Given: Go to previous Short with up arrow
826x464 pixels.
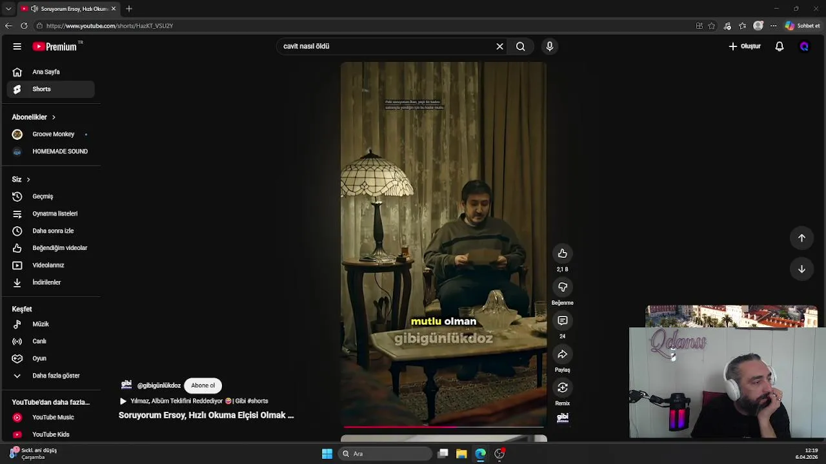Looking at the screenshot, I should pyautogui.click(x=801, y=238).
